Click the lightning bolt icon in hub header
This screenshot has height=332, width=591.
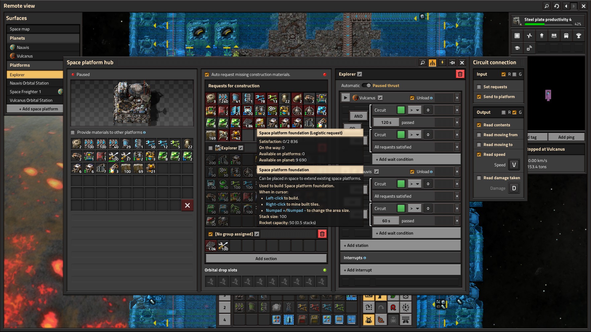[442, 63]
